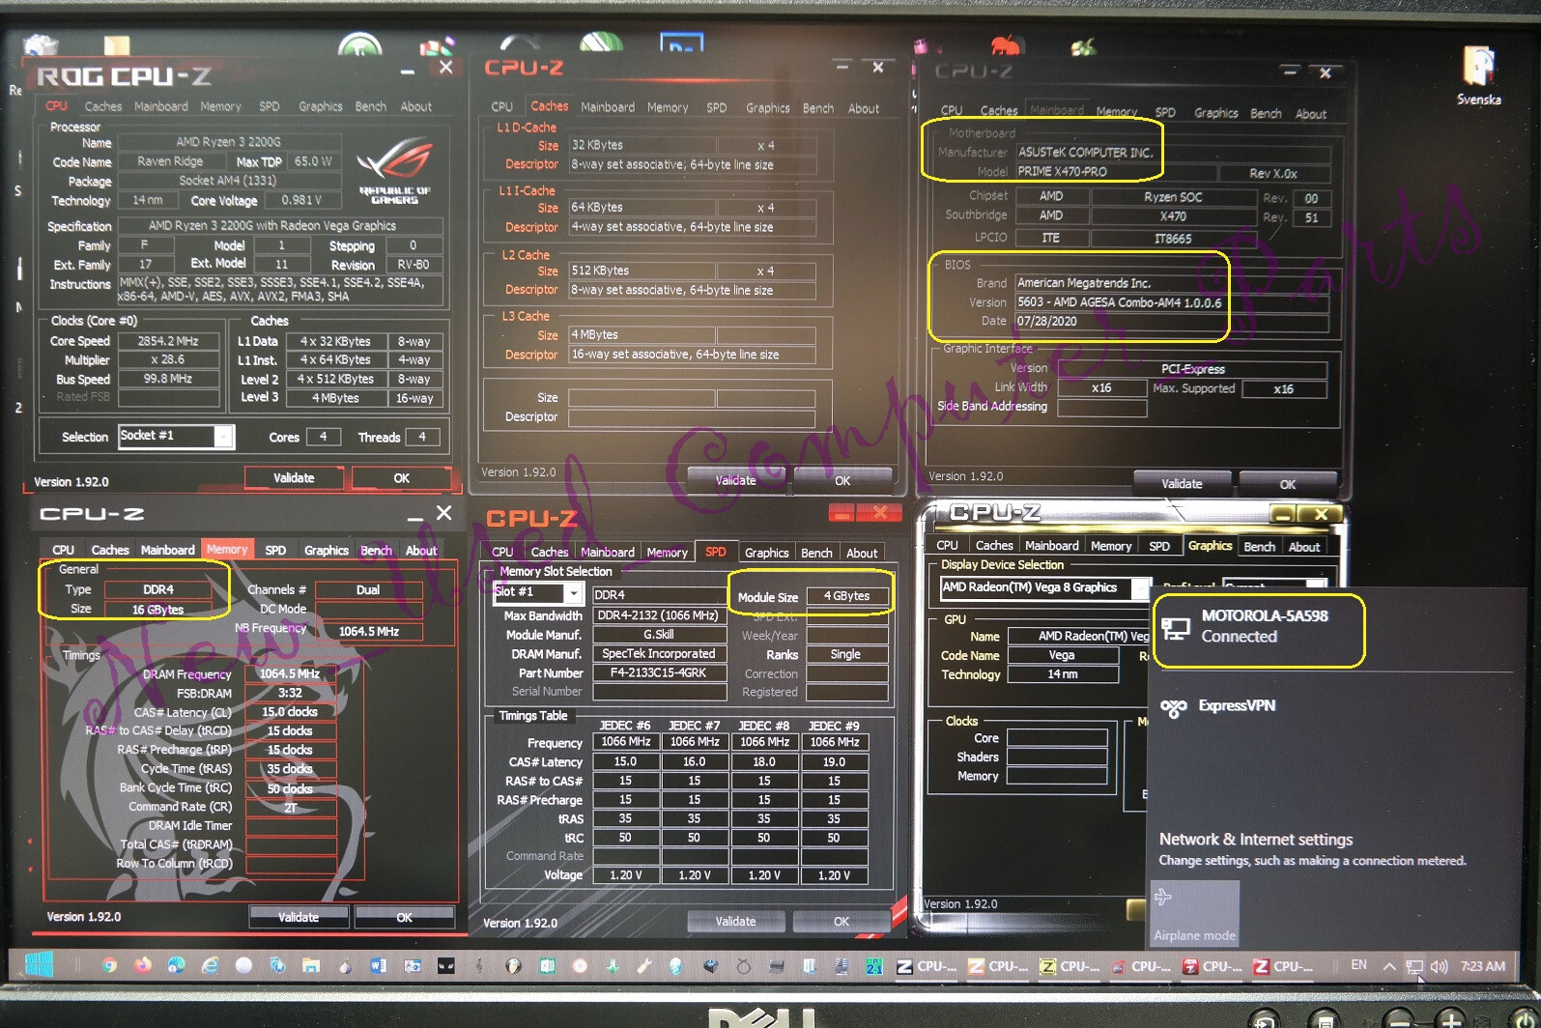The image size is (1541, 1028).
Task: Click the EN language indicator
Action: point(1359,965)
